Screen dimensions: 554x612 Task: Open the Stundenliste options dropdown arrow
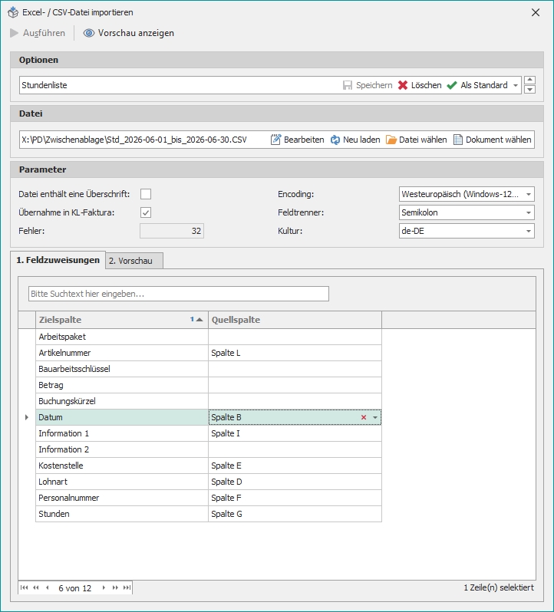[516, 85]
